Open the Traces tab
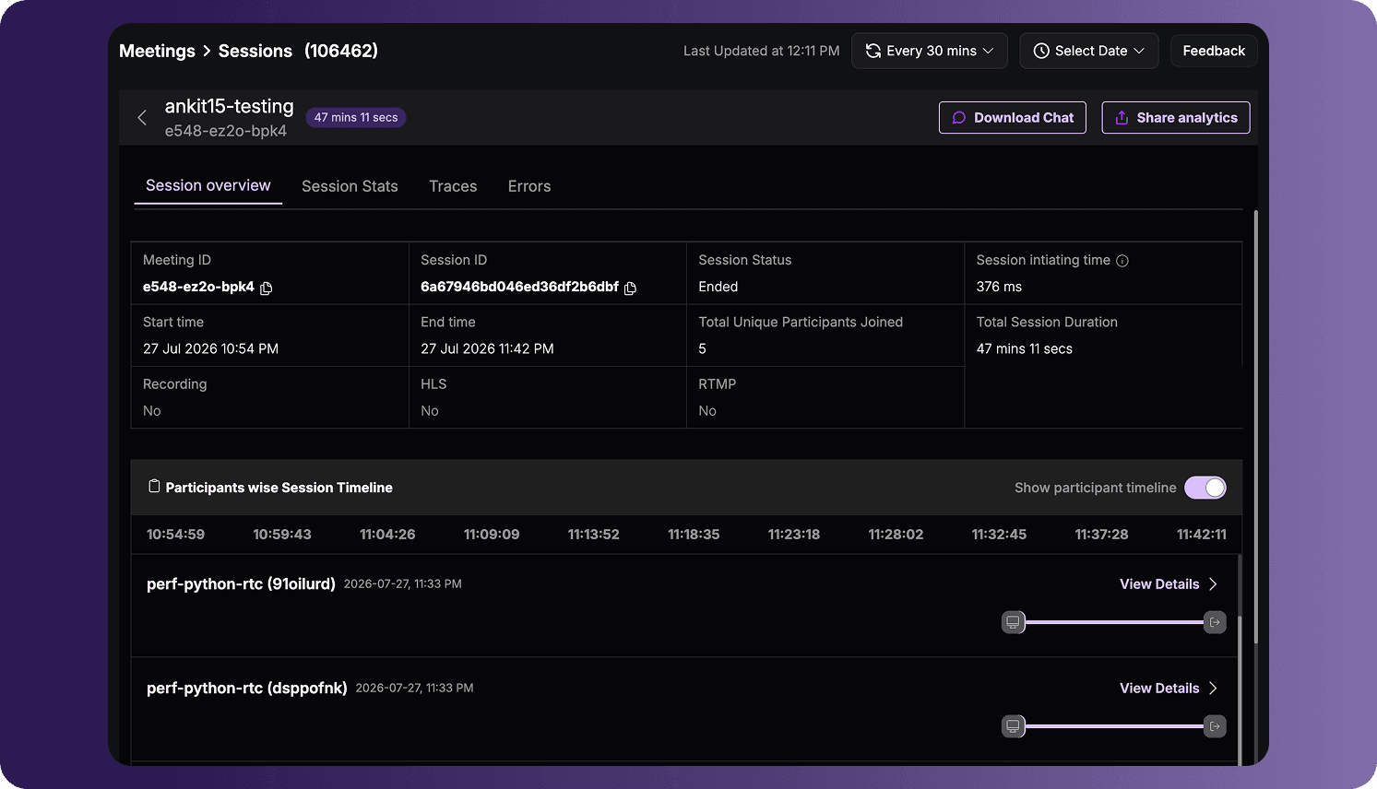The height and width of the screenshot is (789, 1377). tap(453, 186)
